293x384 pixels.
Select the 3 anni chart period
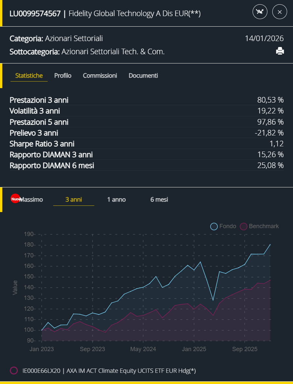click(x=74, y=200)
